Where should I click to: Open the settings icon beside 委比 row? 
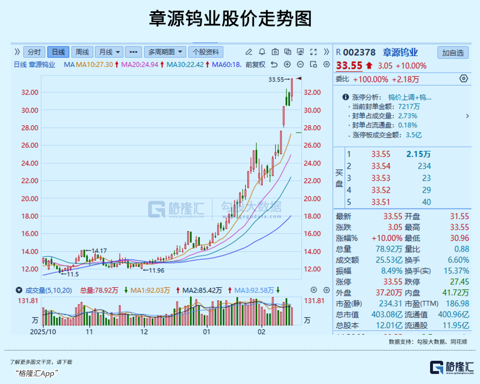pos(463,79)
